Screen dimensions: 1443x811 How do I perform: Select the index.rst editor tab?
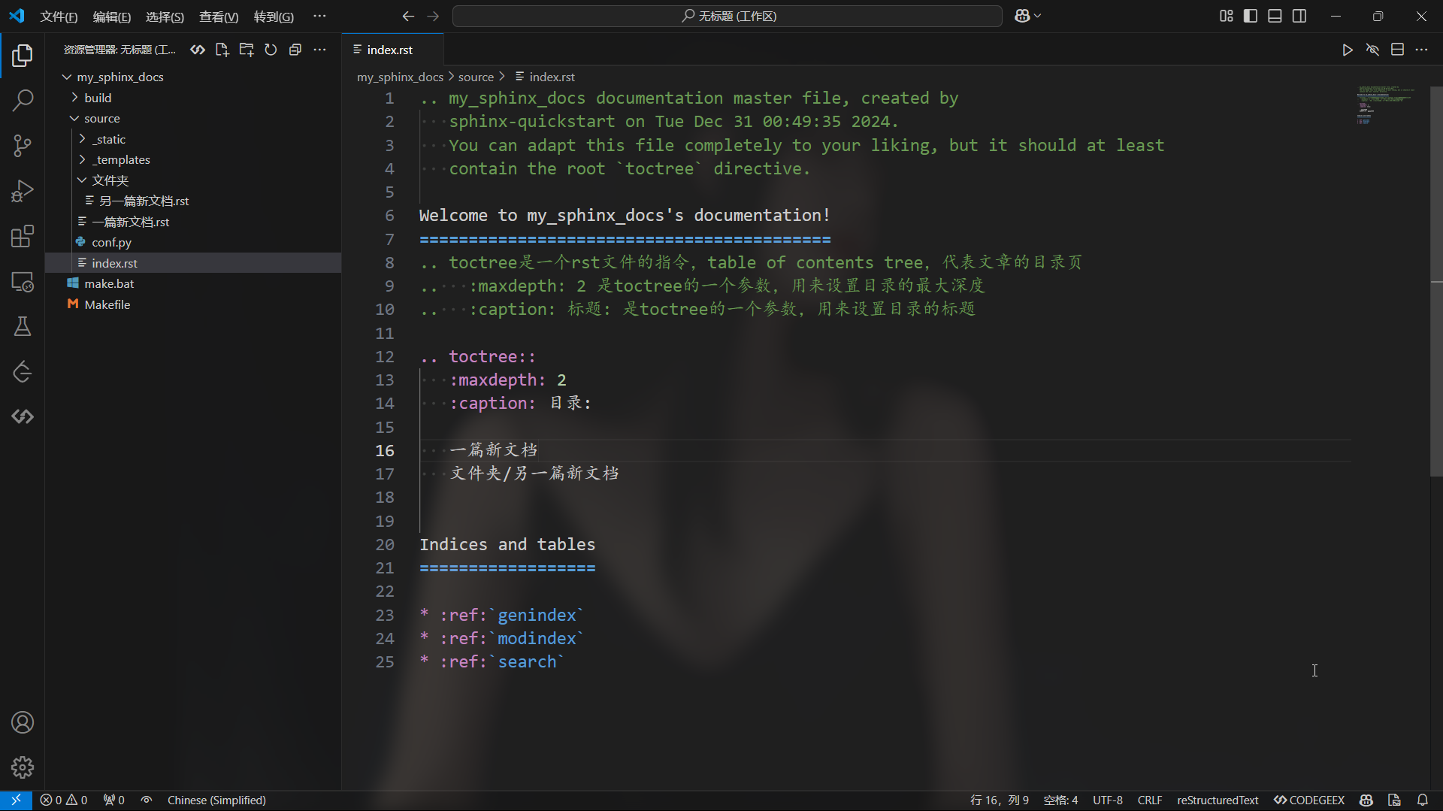pyautogui.click(x=389, y=50)
